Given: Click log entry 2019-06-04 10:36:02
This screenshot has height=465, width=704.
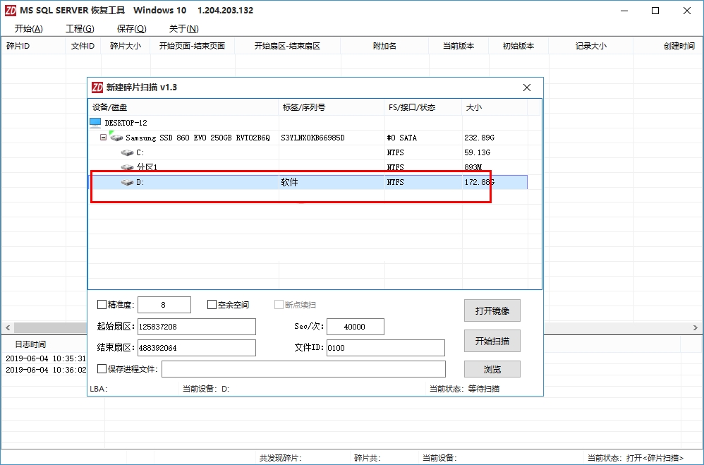Looking at the screenshot, I should click(x=46, y=370).
